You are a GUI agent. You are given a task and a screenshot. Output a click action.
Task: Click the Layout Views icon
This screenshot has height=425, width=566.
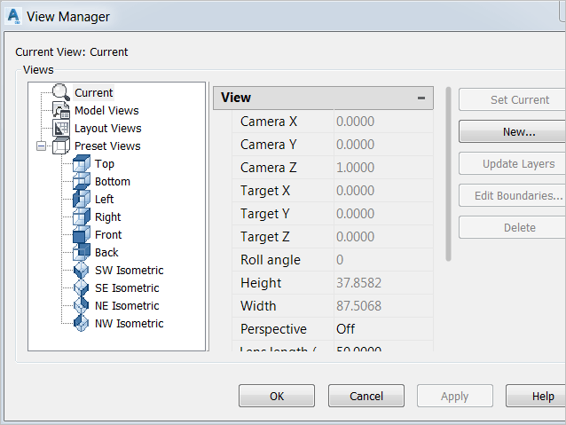coord(61,129)
